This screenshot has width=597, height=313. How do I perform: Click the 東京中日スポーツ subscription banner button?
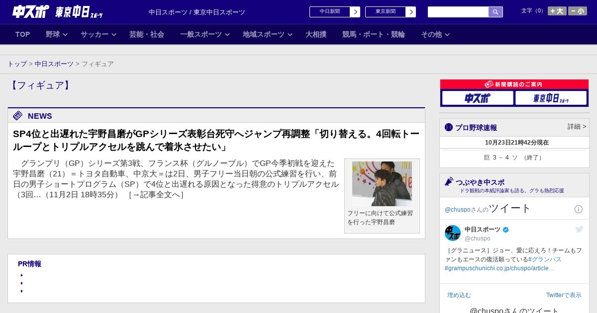(x=551, y=98)
